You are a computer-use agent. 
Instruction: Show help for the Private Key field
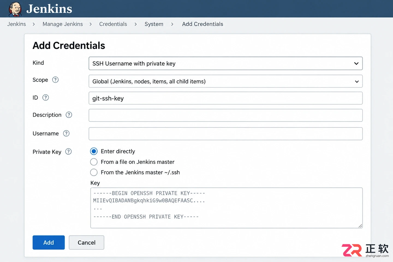69,151
